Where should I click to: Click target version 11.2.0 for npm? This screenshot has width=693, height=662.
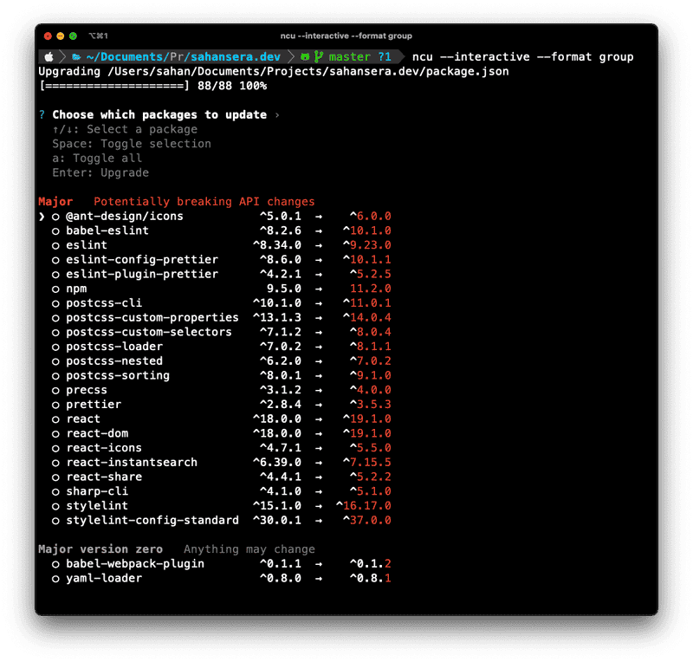pyautogui.click(x=371, y=289)
